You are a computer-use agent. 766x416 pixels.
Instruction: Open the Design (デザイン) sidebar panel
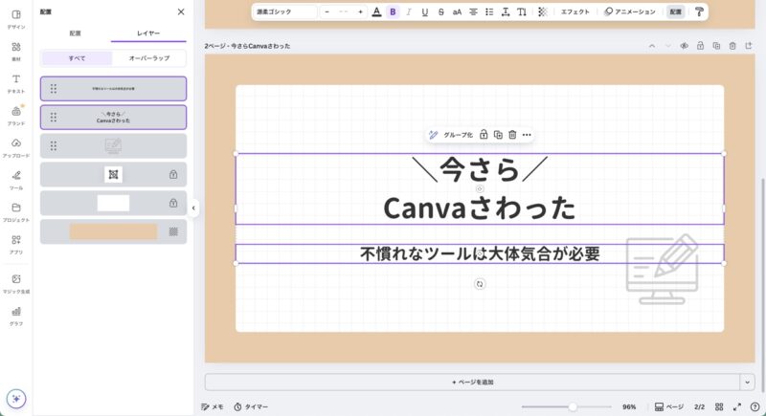[16, 19]
